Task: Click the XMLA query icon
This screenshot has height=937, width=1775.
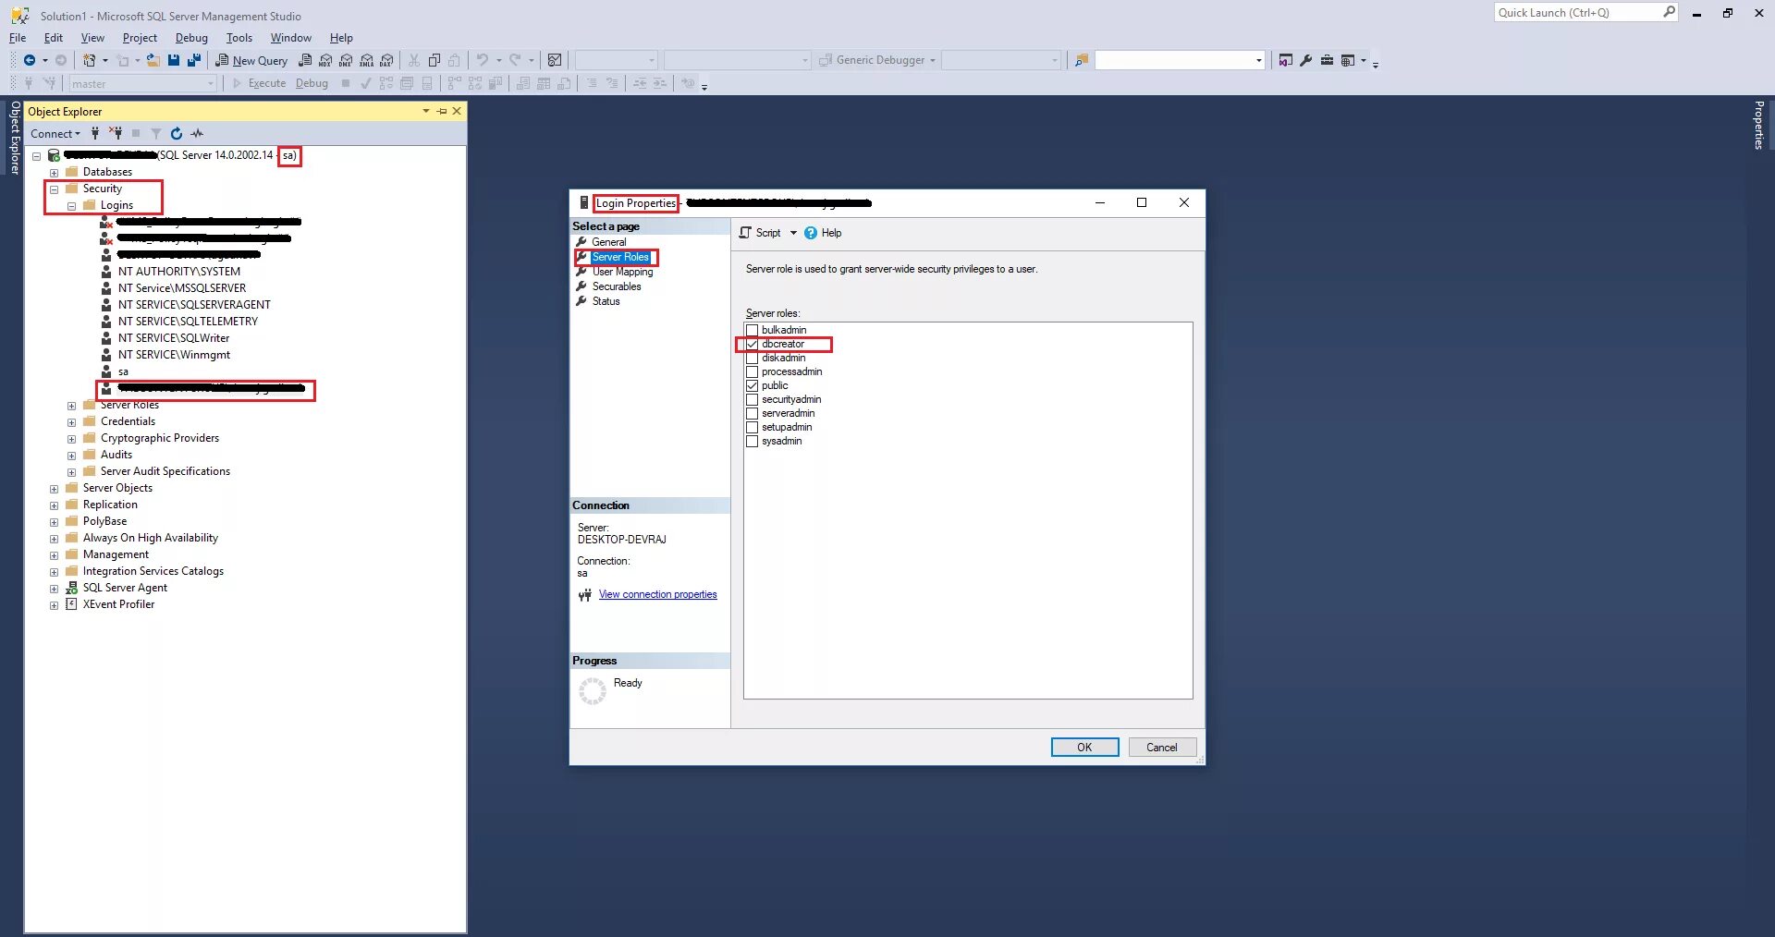Action: click(367, 60)
